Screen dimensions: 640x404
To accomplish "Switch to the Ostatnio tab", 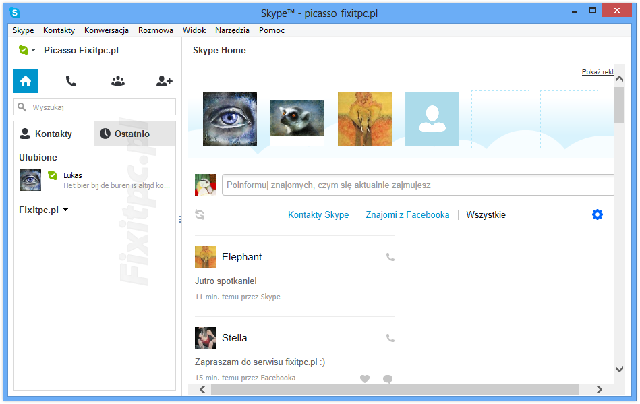I will [x=135, y=134].
